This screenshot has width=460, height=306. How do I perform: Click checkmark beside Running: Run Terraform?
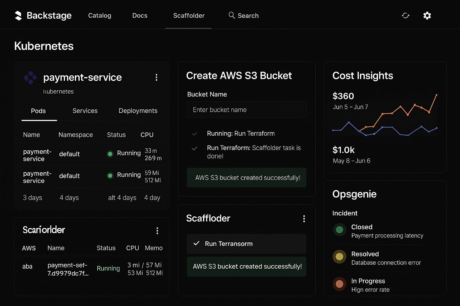[x=194, y=134]
